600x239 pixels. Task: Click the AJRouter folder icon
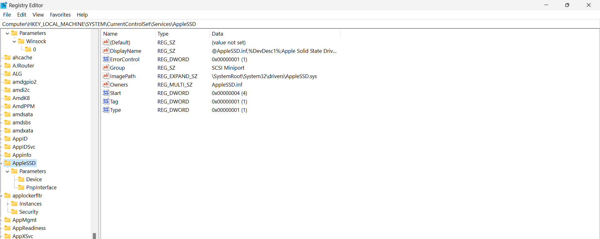[x=7, y=66]
